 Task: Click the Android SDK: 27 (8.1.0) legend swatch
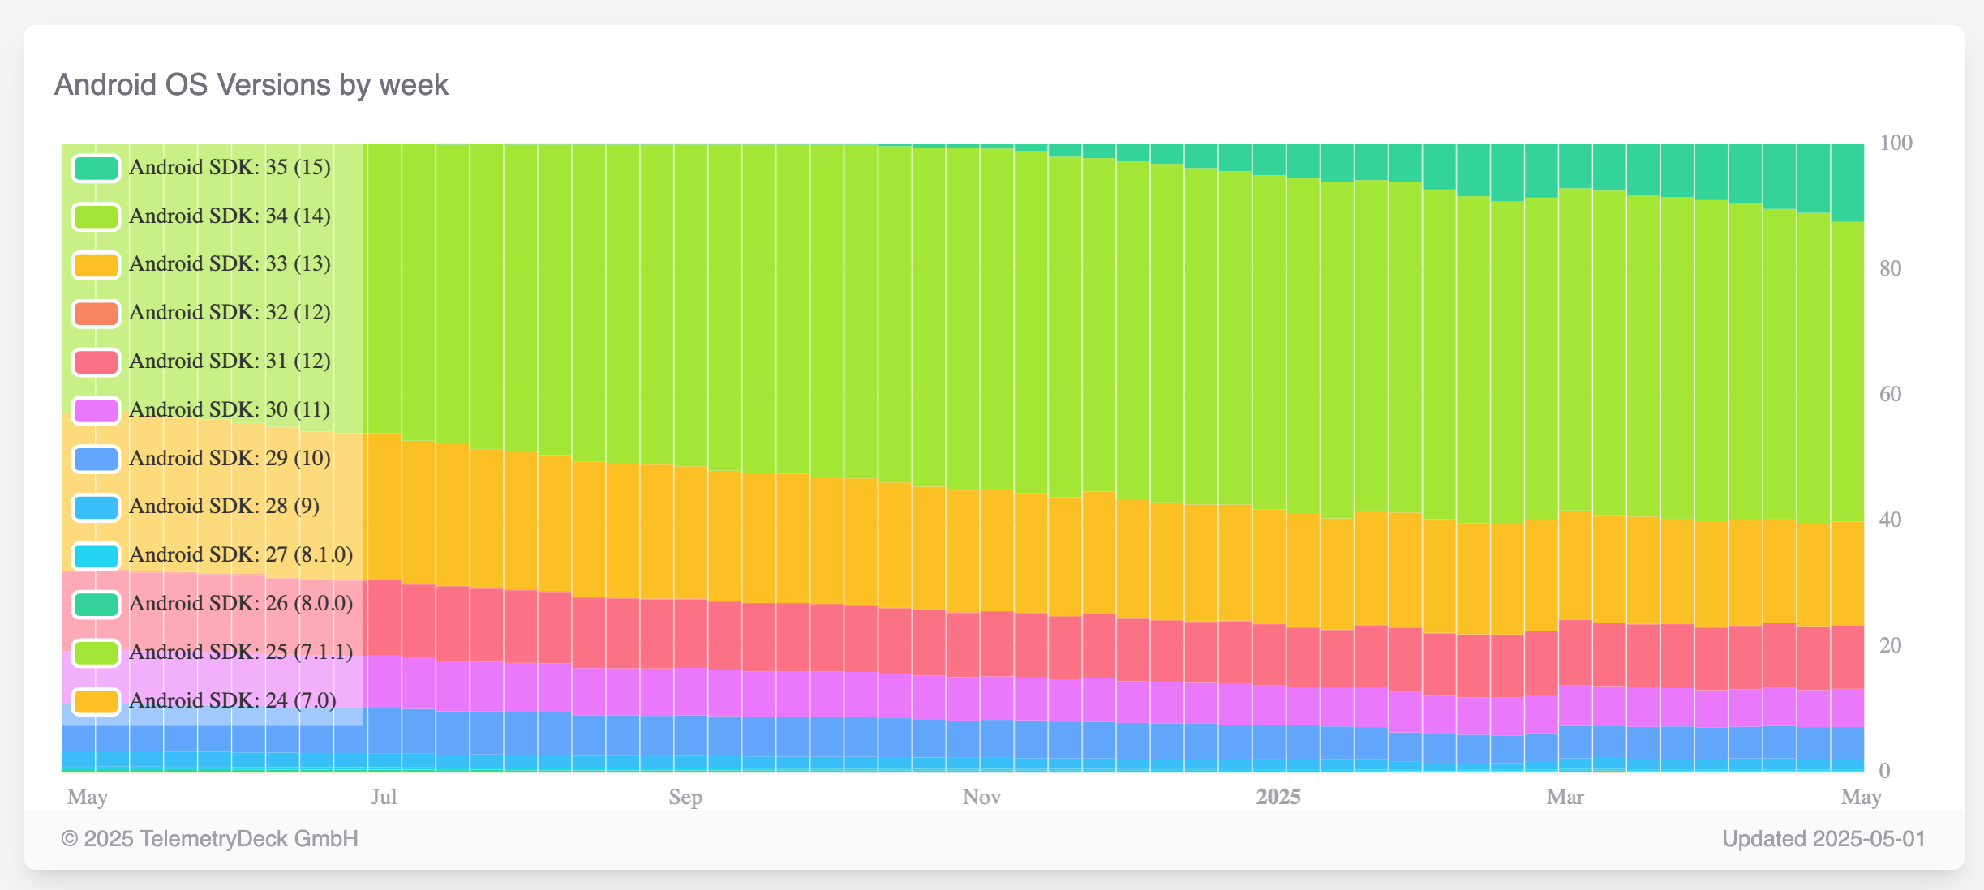pyautogui.click(x=97, y=555)
